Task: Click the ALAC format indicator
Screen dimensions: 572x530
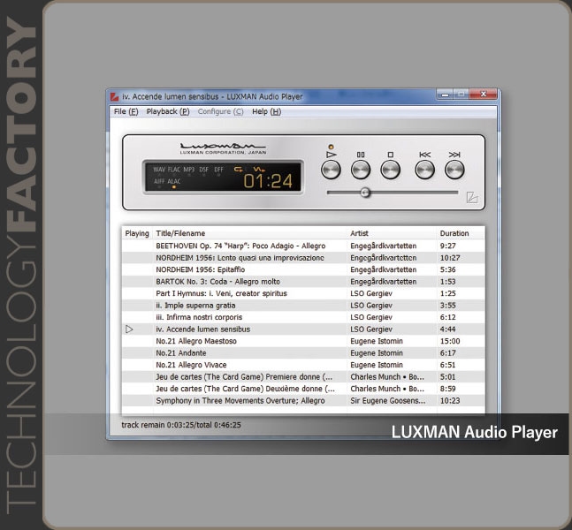Action: click(174, 182)
